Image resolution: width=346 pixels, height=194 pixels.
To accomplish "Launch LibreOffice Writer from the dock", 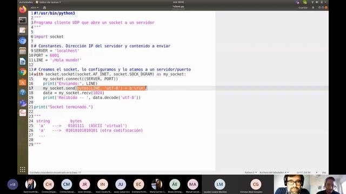I will [23, 61].
